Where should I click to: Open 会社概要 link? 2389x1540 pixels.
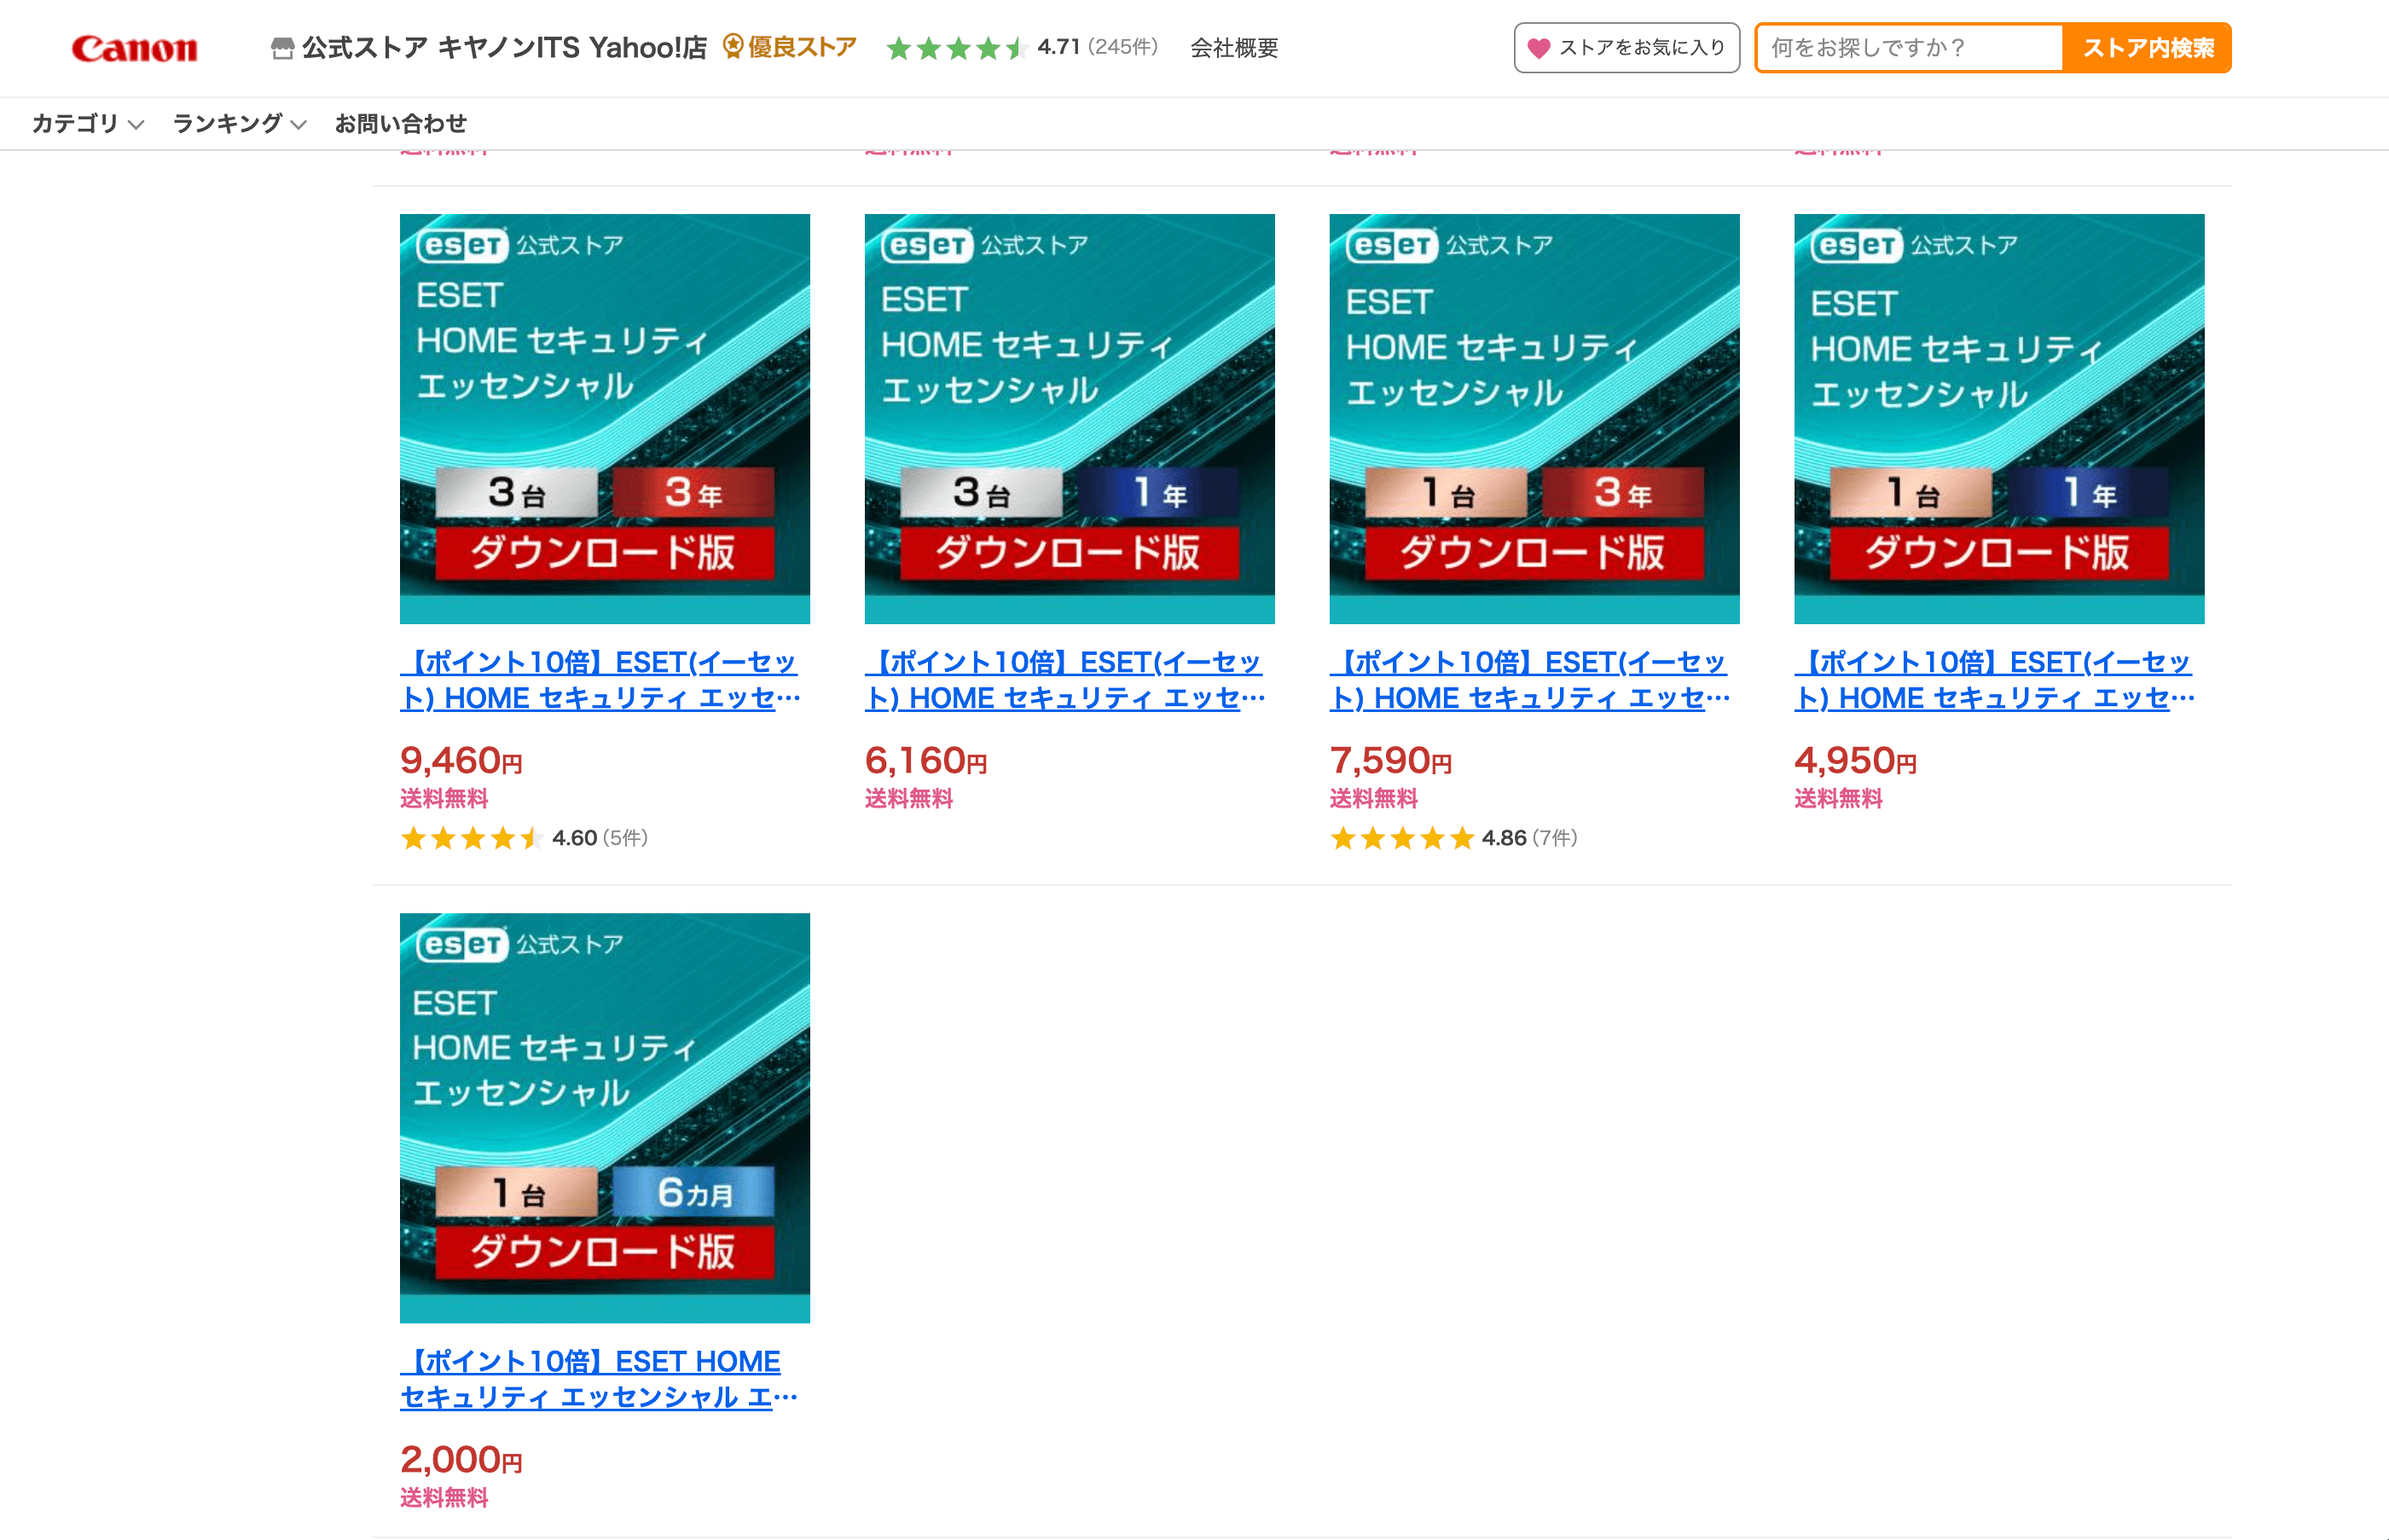[x=1234, y=48]
